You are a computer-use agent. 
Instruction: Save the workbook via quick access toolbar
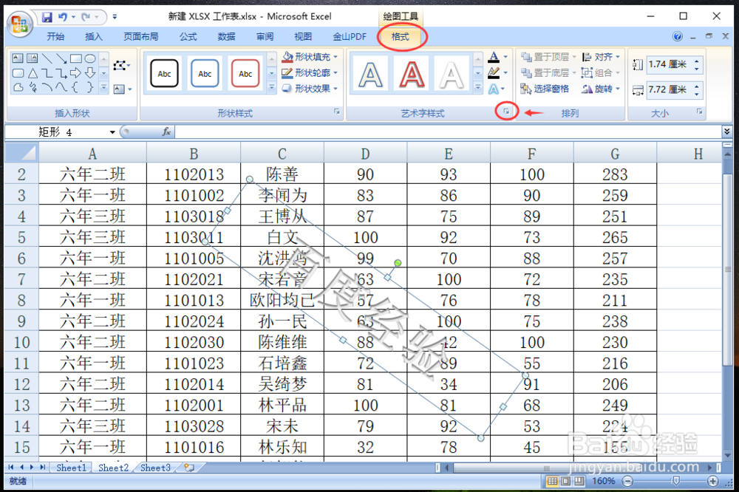pos(47,18)
